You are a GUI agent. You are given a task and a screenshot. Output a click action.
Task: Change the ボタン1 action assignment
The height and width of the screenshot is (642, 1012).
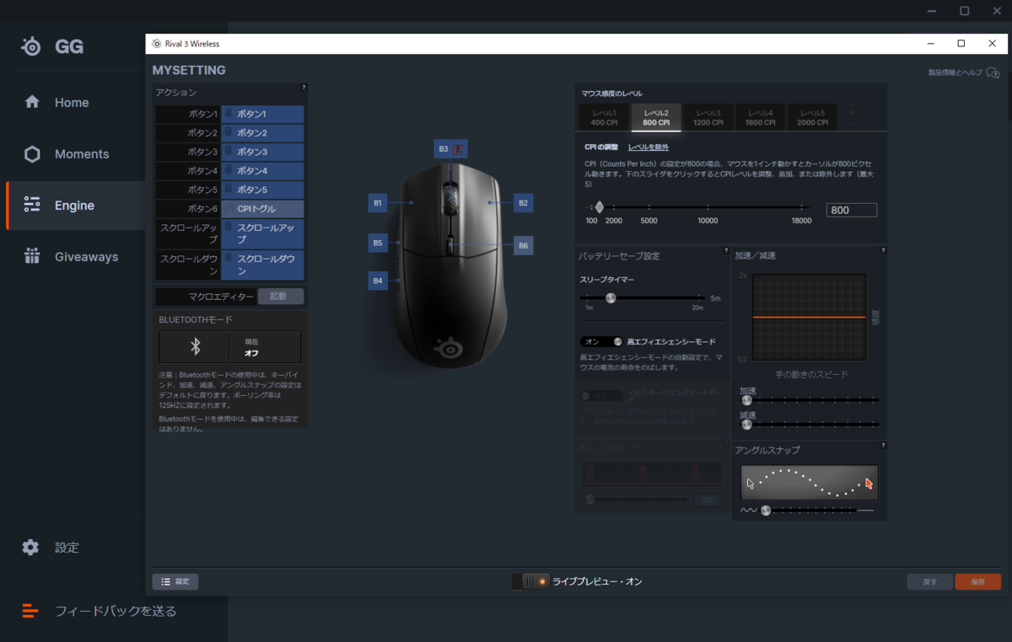(262, 114)
